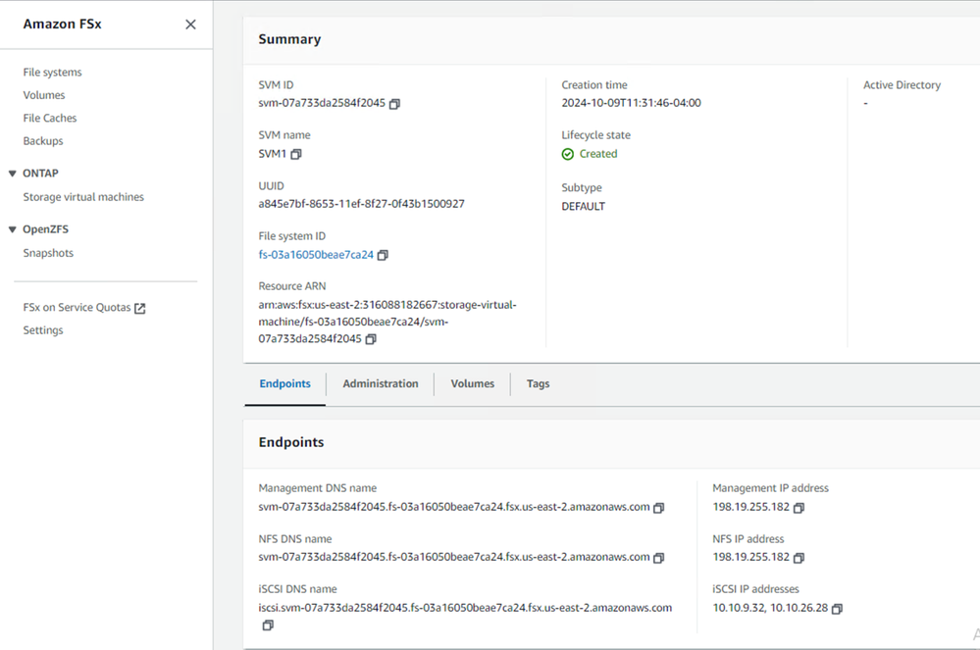Screen dimensions: 980x650
Task: Copy the SVM name SVM1
Action: [296, 155]
